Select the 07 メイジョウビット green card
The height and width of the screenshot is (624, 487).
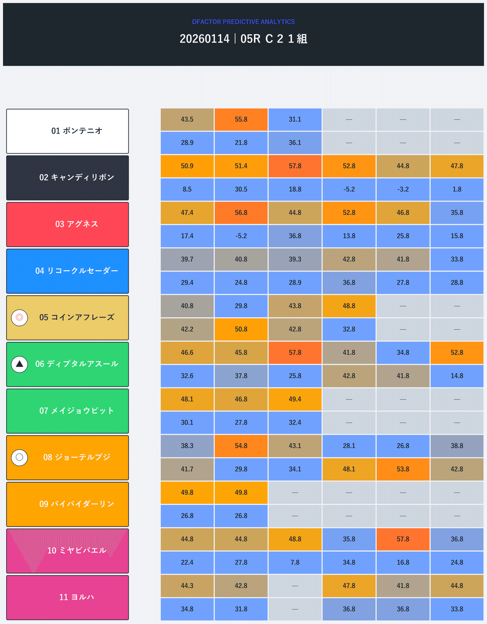(x=67, y=411)
